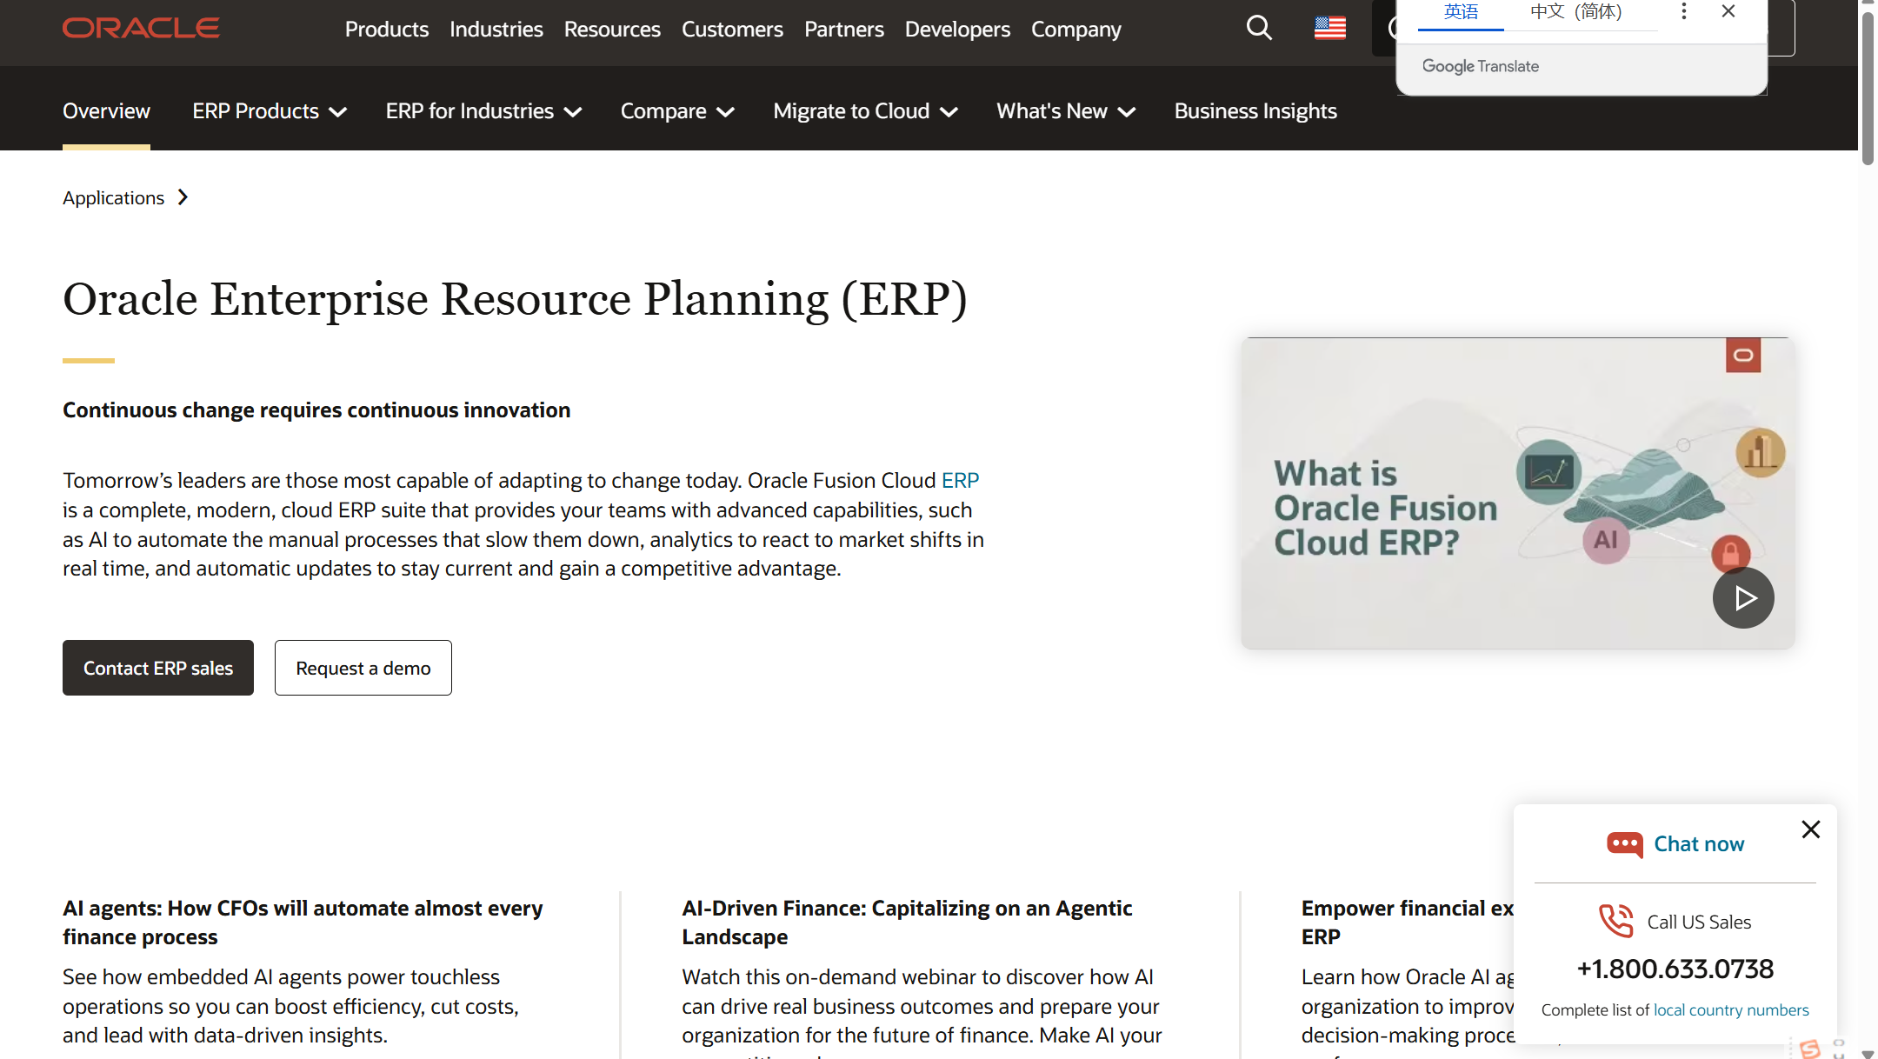Open the Business Insights tab
The height and width of the screenshot is (1059, 1878).
[1255, 111]
